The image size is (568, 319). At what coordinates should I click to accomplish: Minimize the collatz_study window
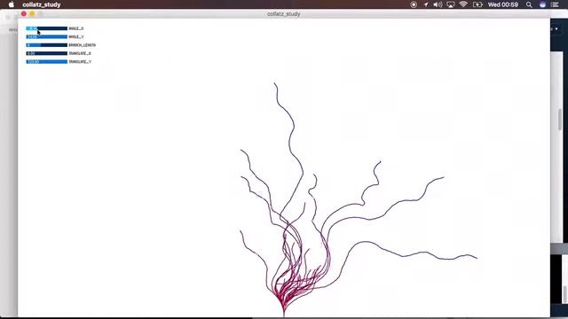(32, 14)
